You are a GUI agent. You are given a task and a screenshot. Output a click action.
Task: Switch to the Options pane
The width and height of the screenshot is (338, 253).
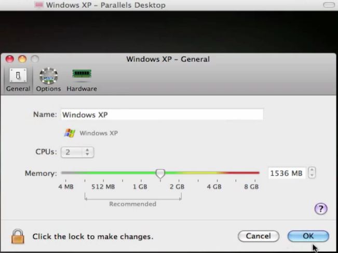48,80
